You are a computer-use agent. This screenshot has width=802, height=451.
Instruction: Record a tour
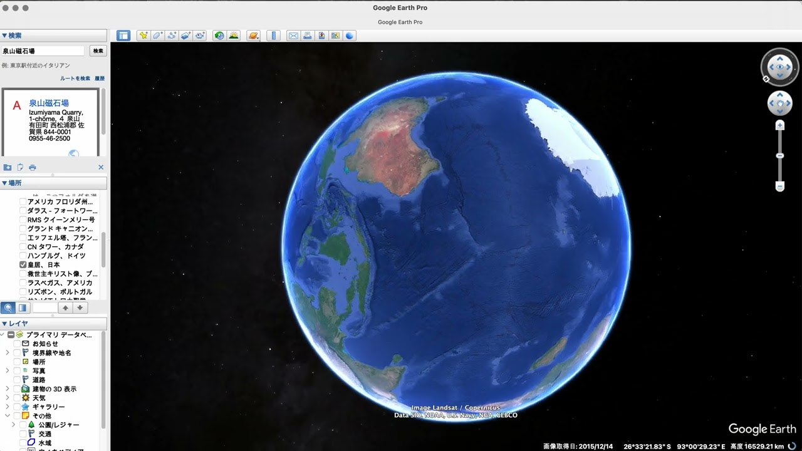click(200, 36)
